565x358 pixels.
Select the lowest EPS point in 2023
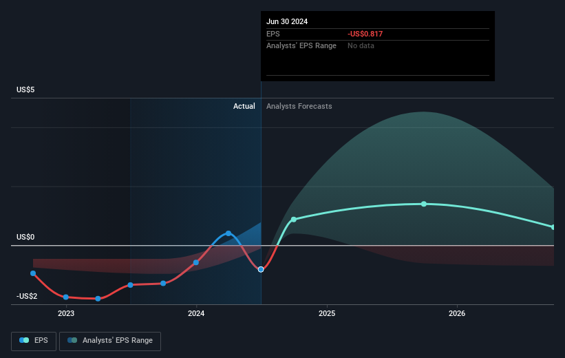[x=98, y=299]
